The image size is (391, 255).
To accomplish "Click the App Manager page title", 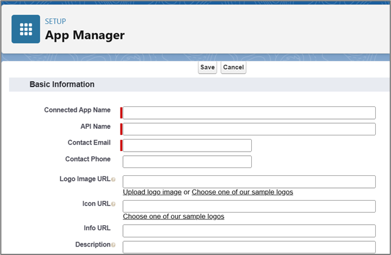I will coord(85,35).
